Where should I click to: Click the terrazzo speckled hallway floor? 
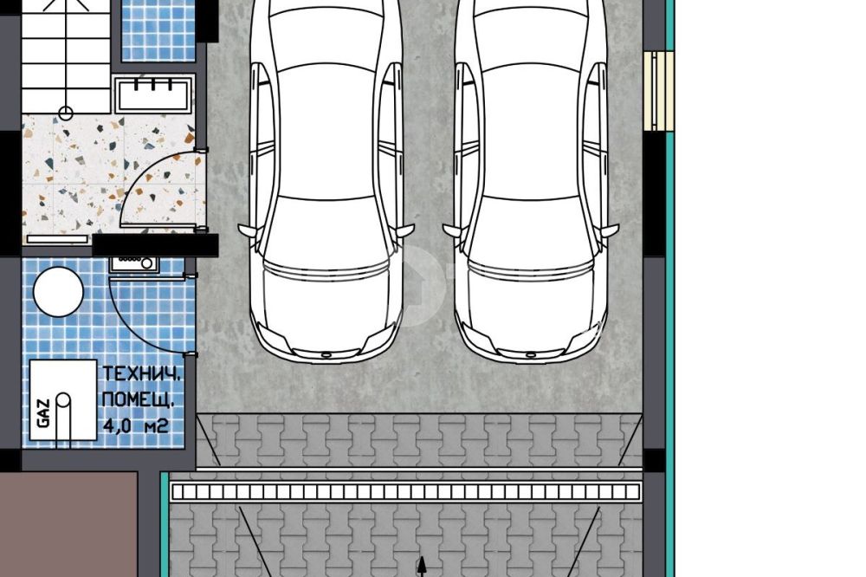[69, 173]
